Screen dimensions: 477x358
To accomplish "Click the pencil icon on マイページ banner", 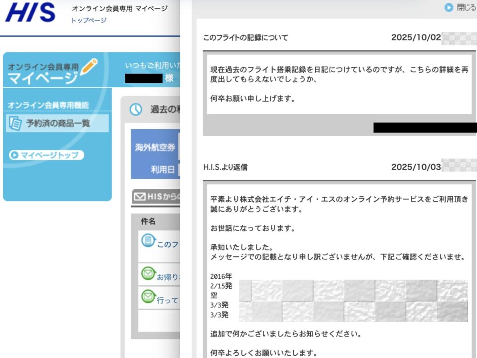I will pos(89,67).
